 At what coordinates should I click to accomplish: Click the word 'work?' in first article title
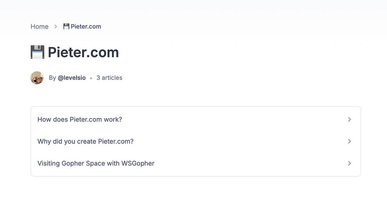click(x=113, y=119)
